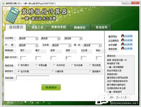Click the 卧房 area input field
Screen dimensions: 141x107
coord(53,58)
